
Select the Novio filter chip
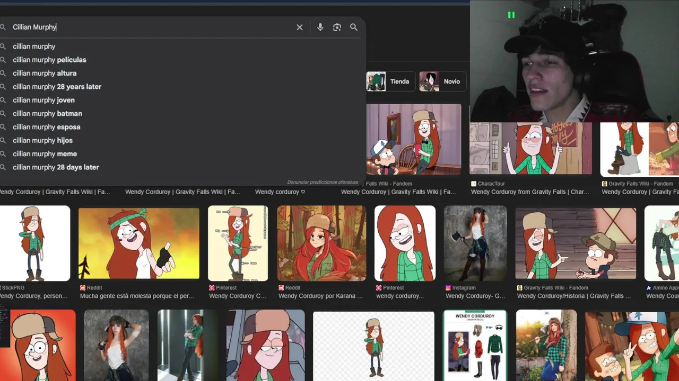tap(442, 81)
